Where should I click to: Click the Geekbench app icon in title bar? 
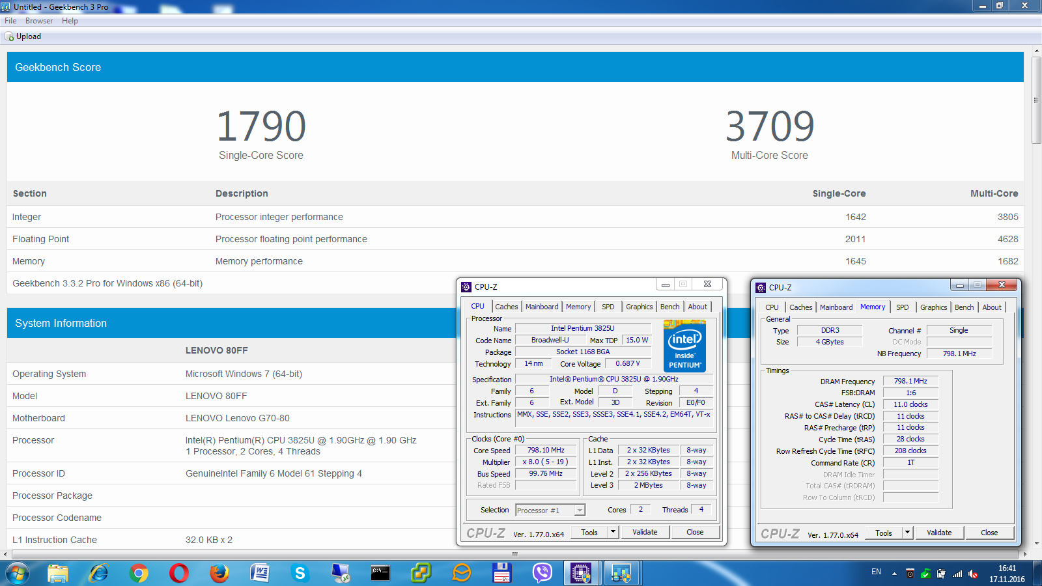pos(6,7)
